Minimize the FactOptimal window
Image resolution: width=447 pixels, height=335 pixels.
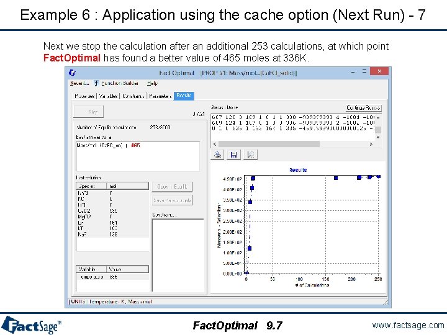click(353, 72)
